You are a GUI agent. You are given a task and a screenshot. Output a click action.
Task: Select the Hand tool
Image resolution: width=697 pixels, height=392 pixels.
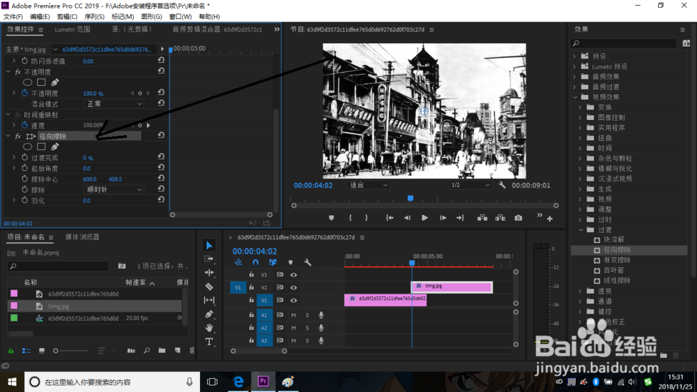point(209,328)
